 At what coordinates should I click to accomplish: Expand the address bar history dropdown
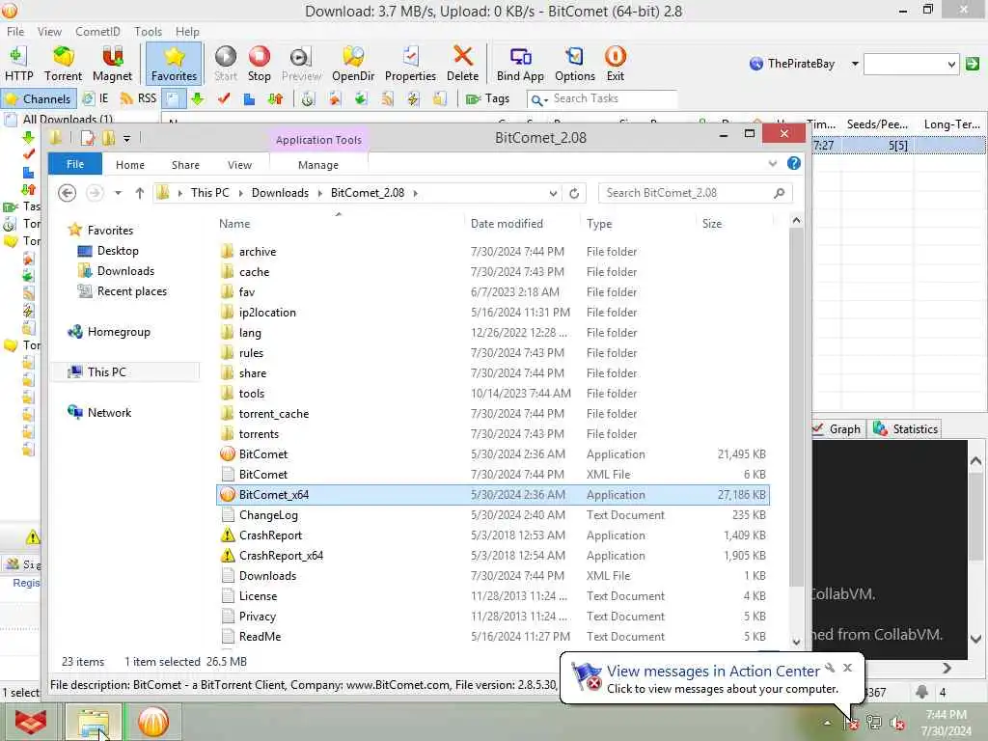[x=553, y=193]
